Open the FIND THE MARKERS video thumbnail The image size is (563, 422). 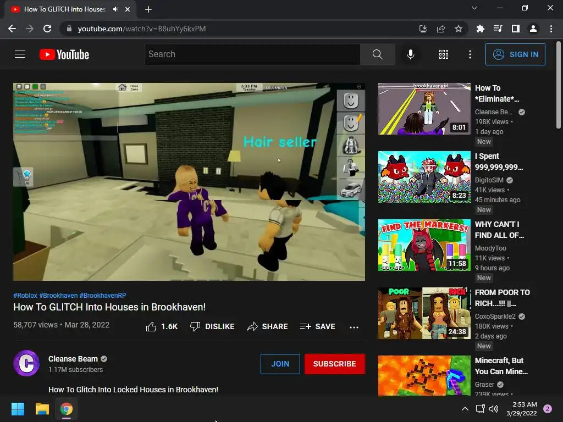(424, 245)
